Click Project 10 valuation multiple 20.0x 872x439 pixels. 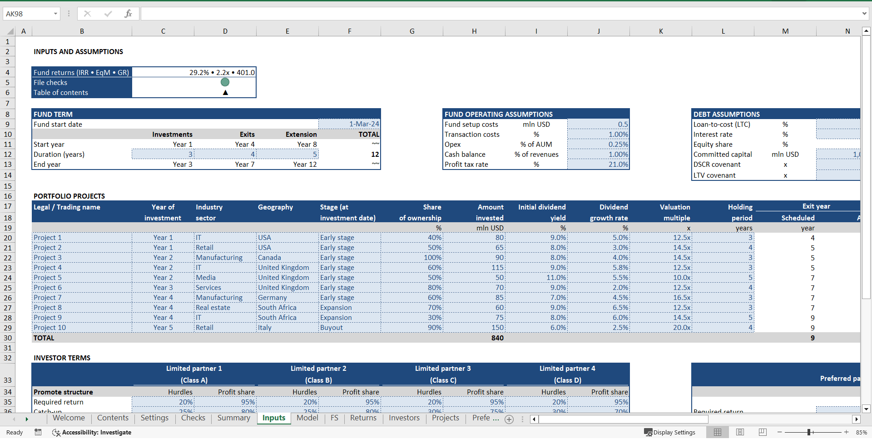(x=661, y=328)
